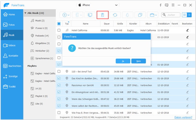This screenshot has width=196, height=120.
Task: Click the delete trash toolbar icon
Action: tap(103, 15)
